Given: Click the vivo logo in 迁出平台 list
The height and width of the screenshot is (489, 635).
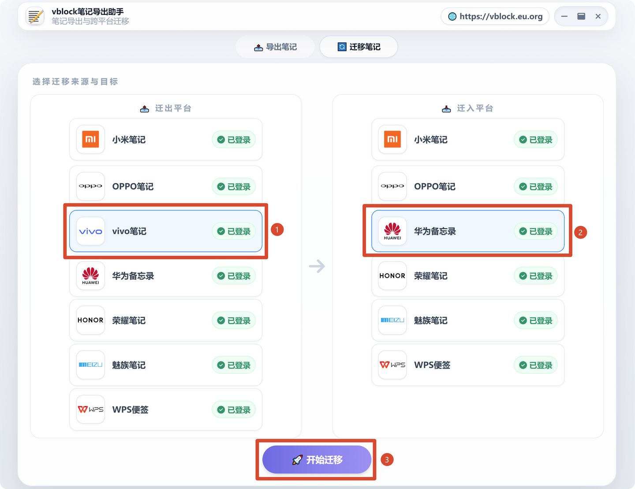Looking at the screenshot, I should [90, 231].
